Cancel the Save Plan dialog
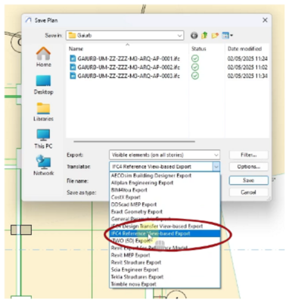The image size is (289, 303). tap(249, 192)
